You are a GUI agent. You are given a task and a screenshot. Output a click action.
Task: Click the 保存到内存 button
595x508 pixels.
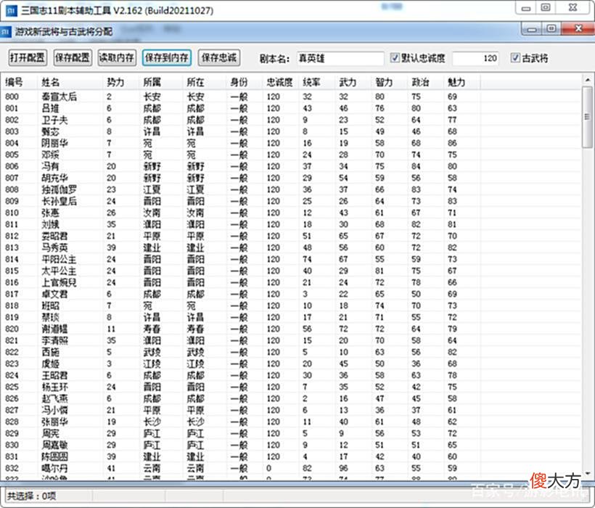167,57
